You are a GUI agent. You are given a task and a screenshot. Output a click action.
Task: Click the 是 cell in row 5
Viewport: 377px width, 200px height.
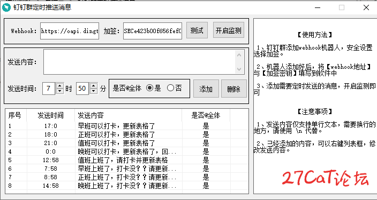click(x=206, y=160)
